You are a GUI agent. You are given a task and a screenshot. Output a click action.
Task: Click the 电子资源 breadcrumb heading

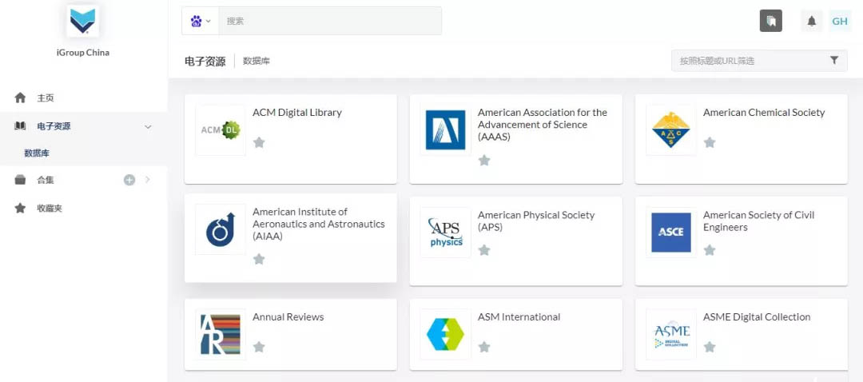click(205, 61)
